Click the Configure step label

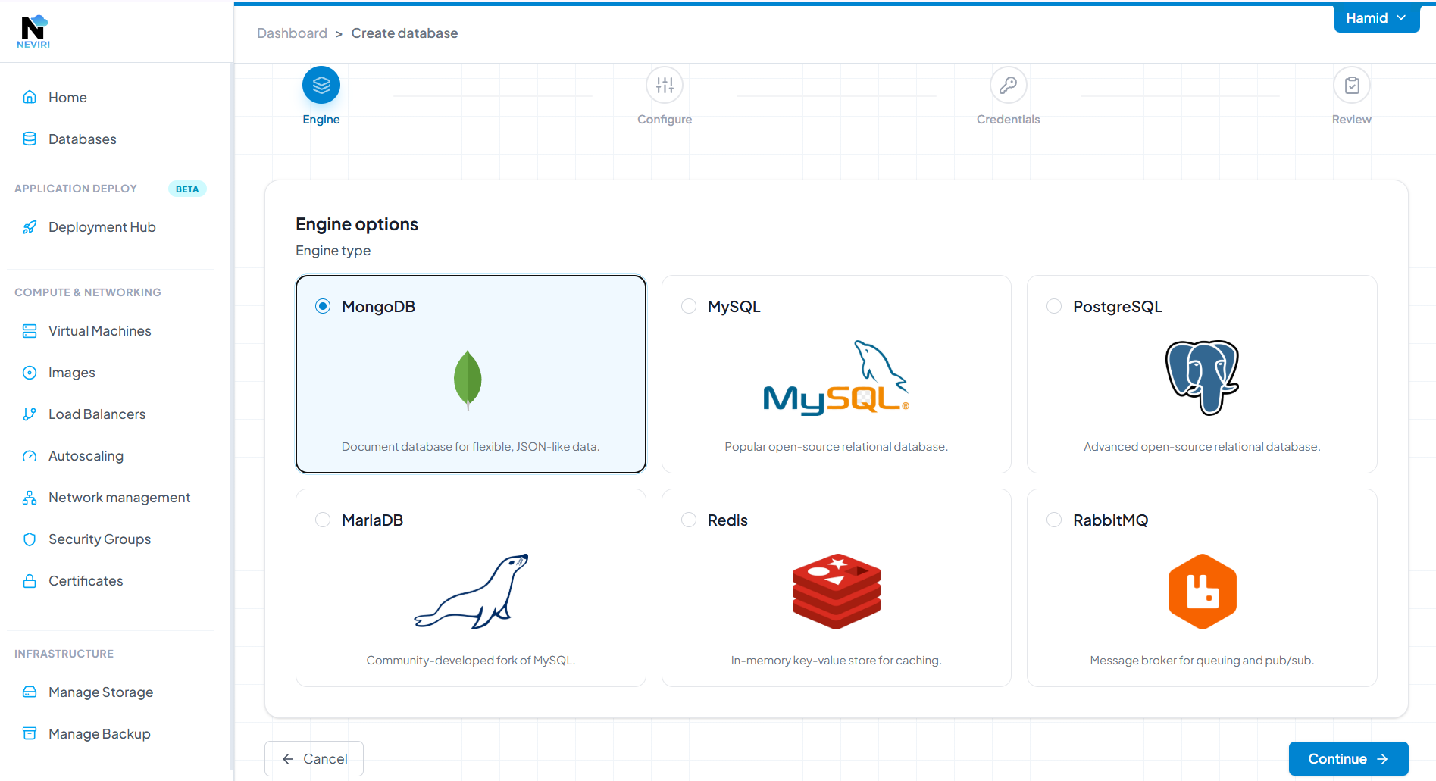665,120
